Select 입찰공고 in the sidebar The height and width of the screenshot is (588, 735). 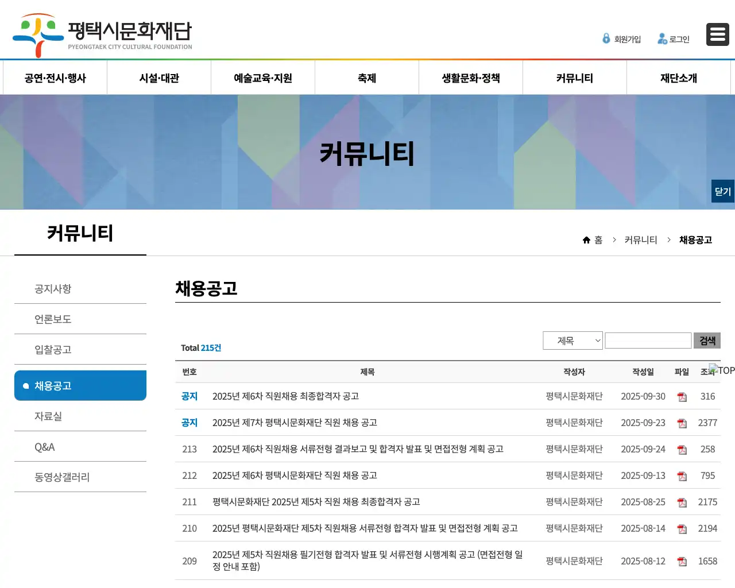pos(53,350)
